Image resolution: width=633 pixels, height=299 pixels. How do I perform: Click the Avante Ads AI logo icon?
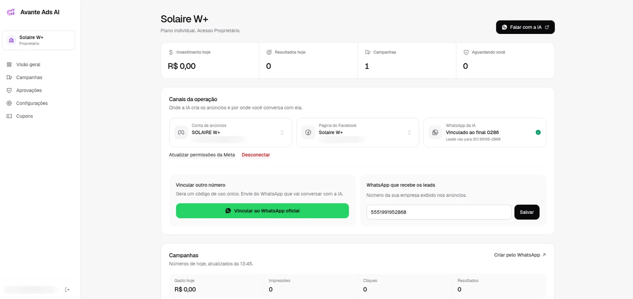[x=11, y=12]
